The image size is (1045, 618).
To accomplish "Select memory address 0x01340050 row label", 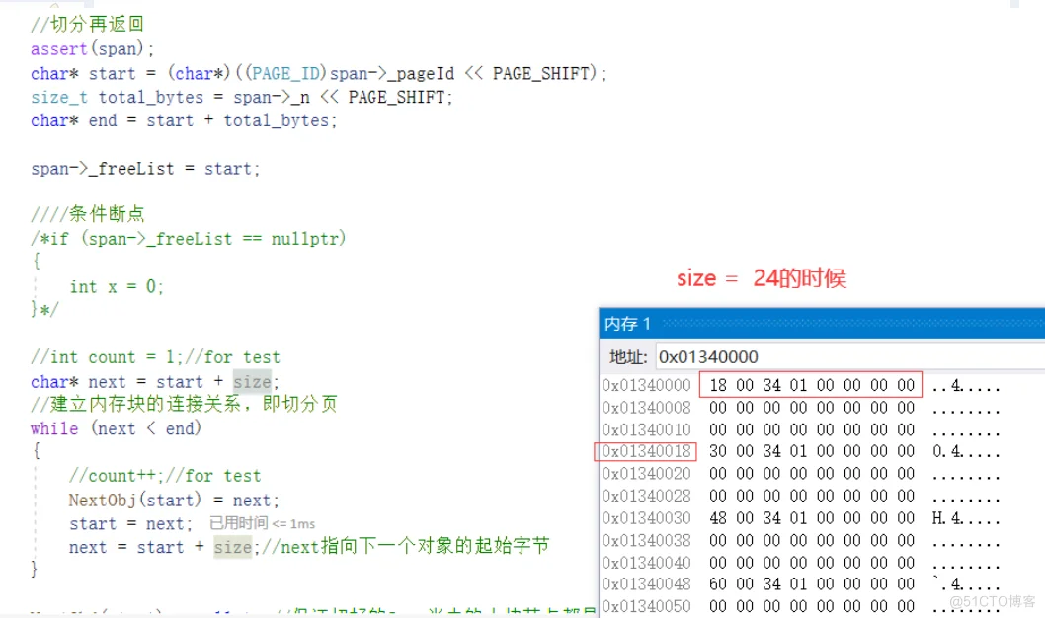I will pyautogui.click(x=646, y=607).
